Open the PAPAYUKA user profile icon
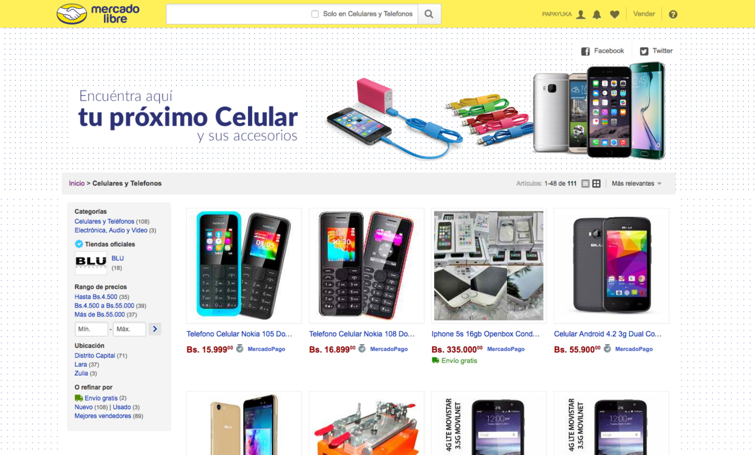This screenshot has width=755, height=455. pyautogui.click(x=581, y=14)
